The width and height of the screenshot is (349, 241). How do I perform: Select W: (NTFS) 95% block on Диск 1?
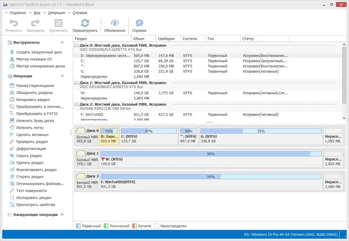pyautogui.click(x=211, y=159)
